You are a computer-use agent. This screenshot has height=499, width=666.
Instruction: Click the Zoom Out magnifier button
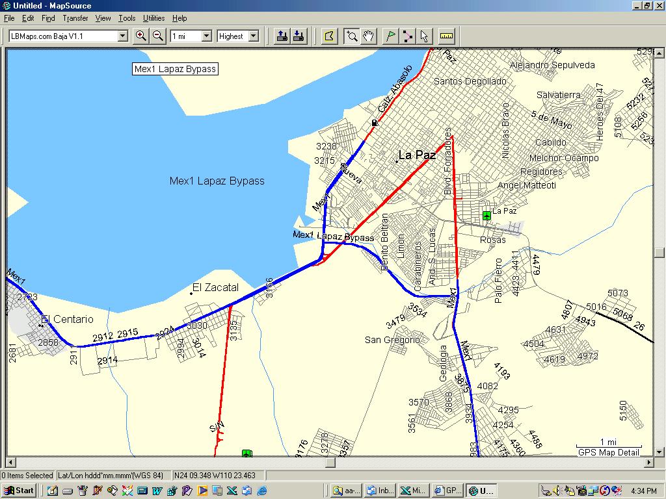click(x=157, y=36)
